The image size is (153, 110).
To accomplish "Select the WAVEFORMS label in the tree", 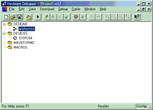I will (24, 43).
